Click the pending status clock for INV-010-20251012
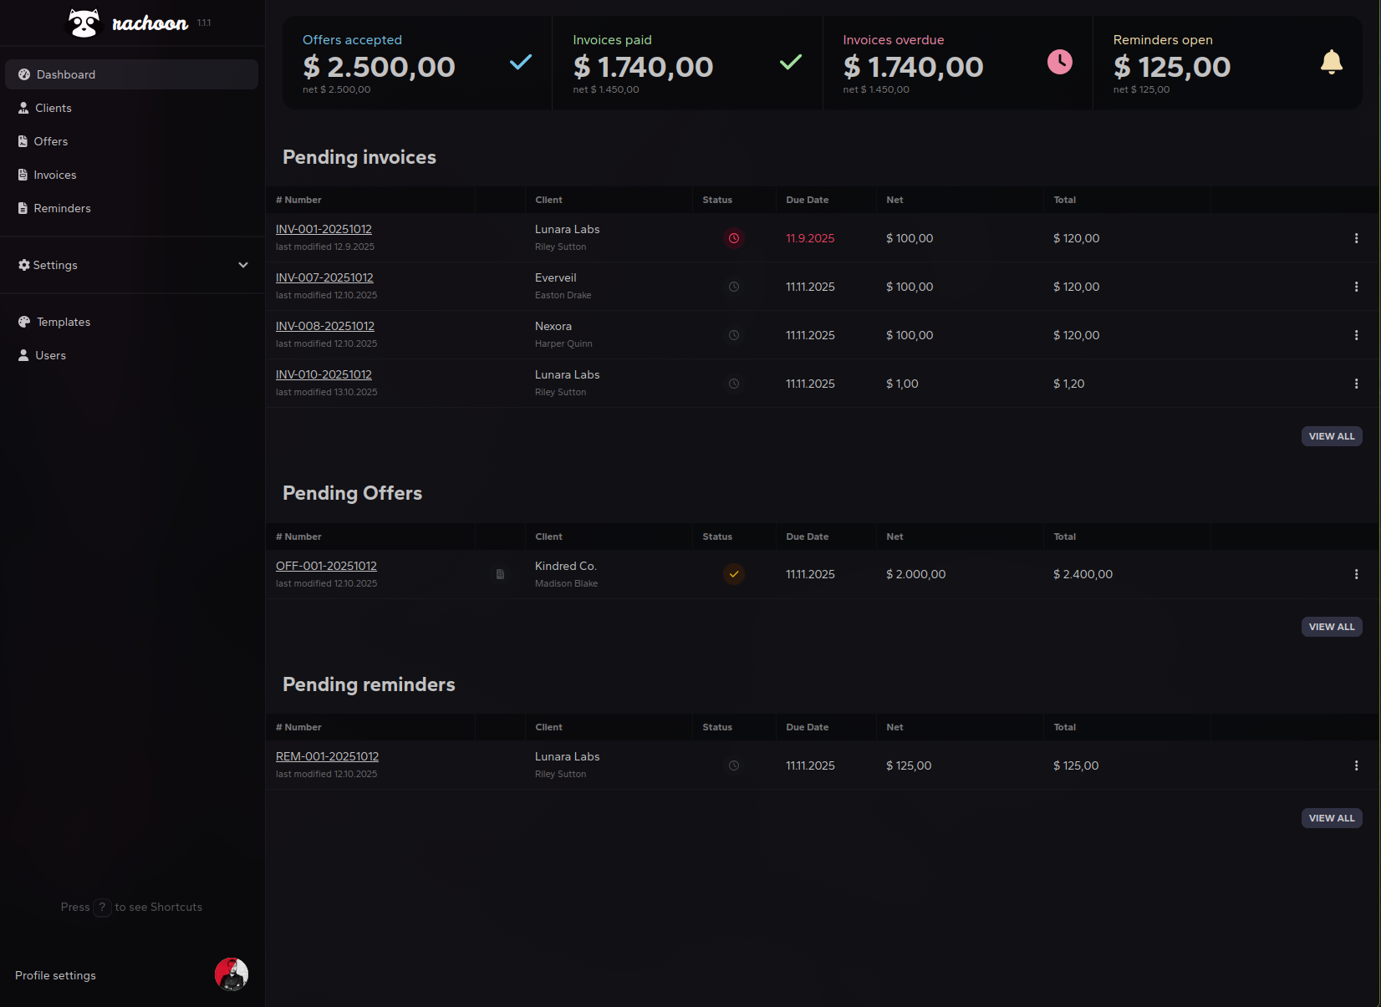 [734, 384]
